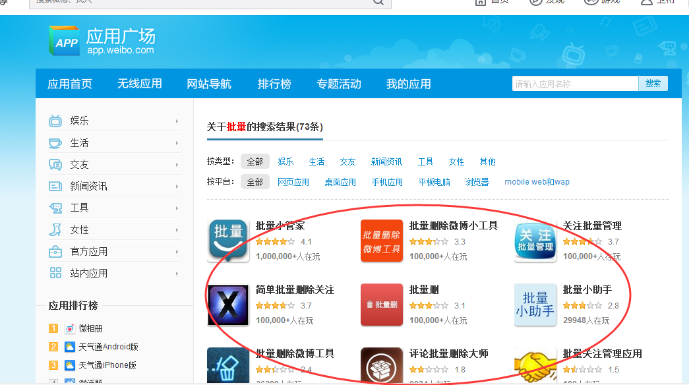Click the 工具 category icon
689x385 pixels.
pos(55,208)
